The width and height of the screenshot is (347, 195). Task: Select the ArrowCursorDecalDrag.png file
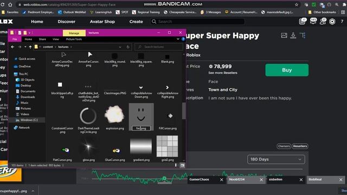click(x=62, y=59)
